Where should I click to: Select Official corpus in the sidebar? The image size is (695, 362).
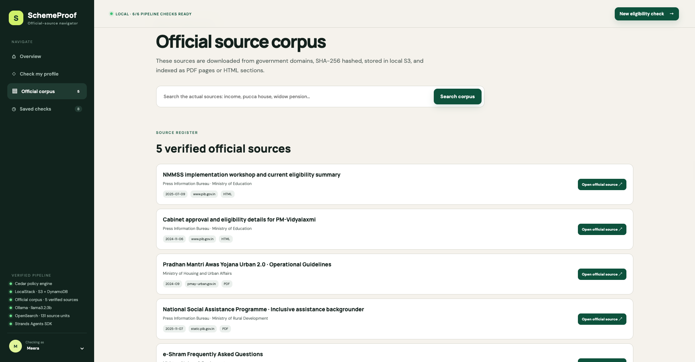[x=47, y=91]
